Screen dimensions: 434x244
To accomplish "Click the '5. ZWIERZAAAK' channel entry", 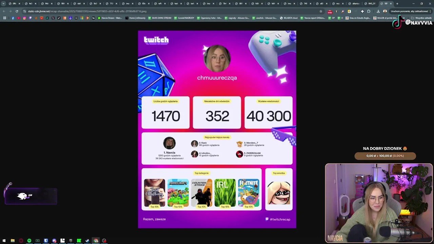I will pos(250,154).
